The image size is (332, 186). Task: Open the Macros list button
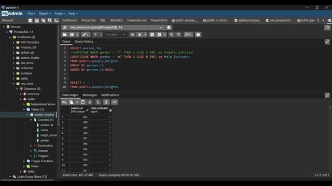click(188, 35)
